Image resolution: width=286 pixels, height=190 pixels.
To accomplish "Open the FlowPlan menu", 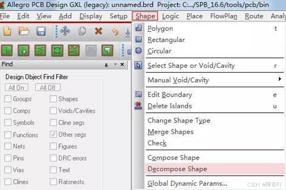I will [x=224, y=16].
